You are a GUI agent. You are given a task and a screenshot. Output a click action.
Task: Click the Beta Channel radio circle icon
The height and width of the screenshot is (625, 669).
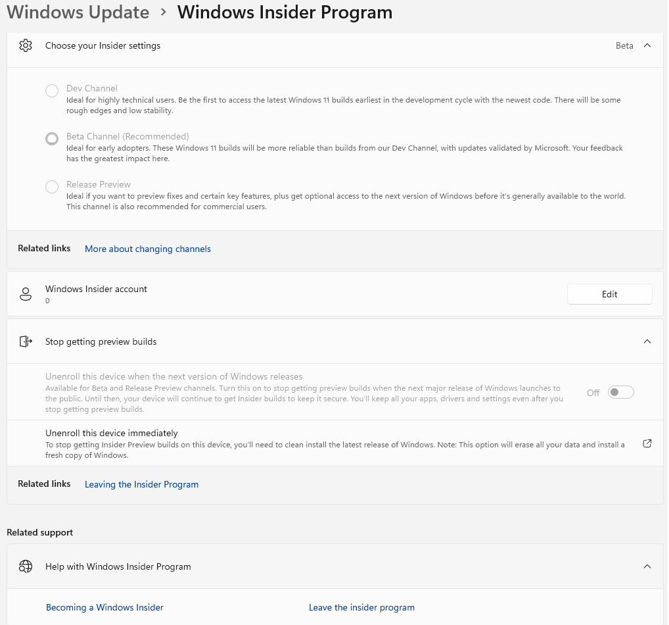click(x=52, y=139)
